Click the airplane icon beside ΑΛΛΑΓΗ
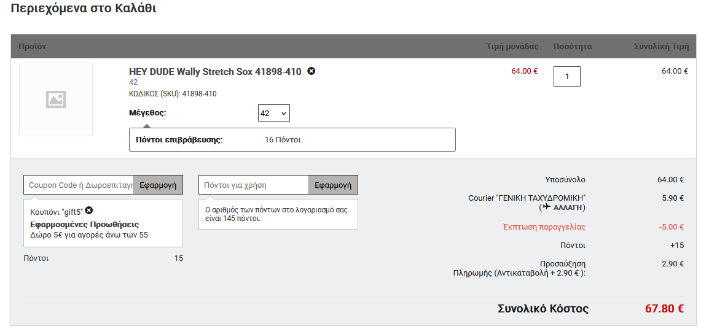 (547, 207)
